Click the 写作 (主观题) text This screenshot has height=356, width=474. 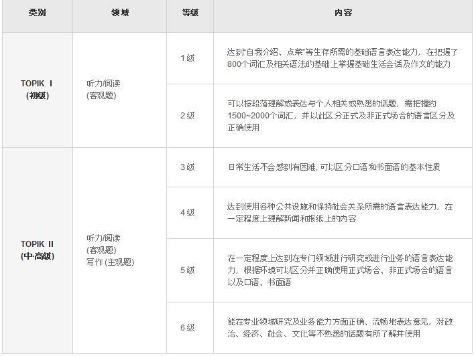[110, 262]
